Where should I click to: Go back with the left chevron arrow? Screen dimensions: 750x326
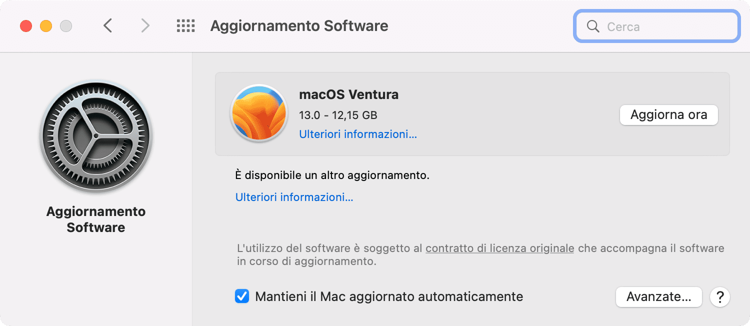pyautogui.click(x=107, y=25)
